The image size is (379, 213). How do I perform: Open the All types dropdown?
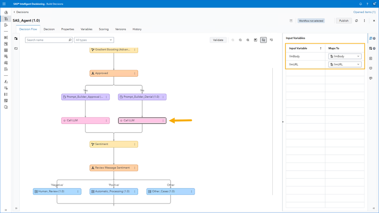tap(94, 40)
